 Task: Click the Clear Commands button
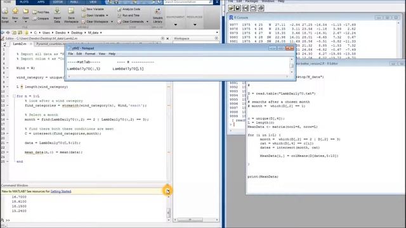(x=131, y=22)
